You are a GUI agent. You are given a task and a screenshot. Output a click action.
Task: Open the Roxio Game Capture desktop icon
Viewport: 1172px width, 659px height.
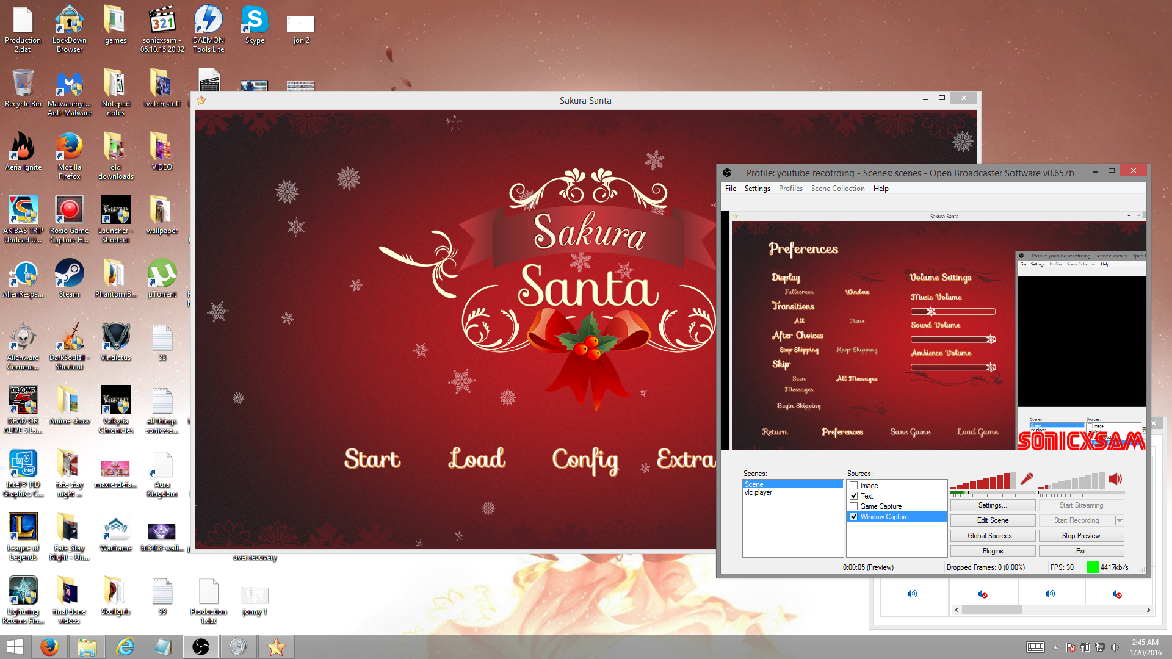[70, 220]
